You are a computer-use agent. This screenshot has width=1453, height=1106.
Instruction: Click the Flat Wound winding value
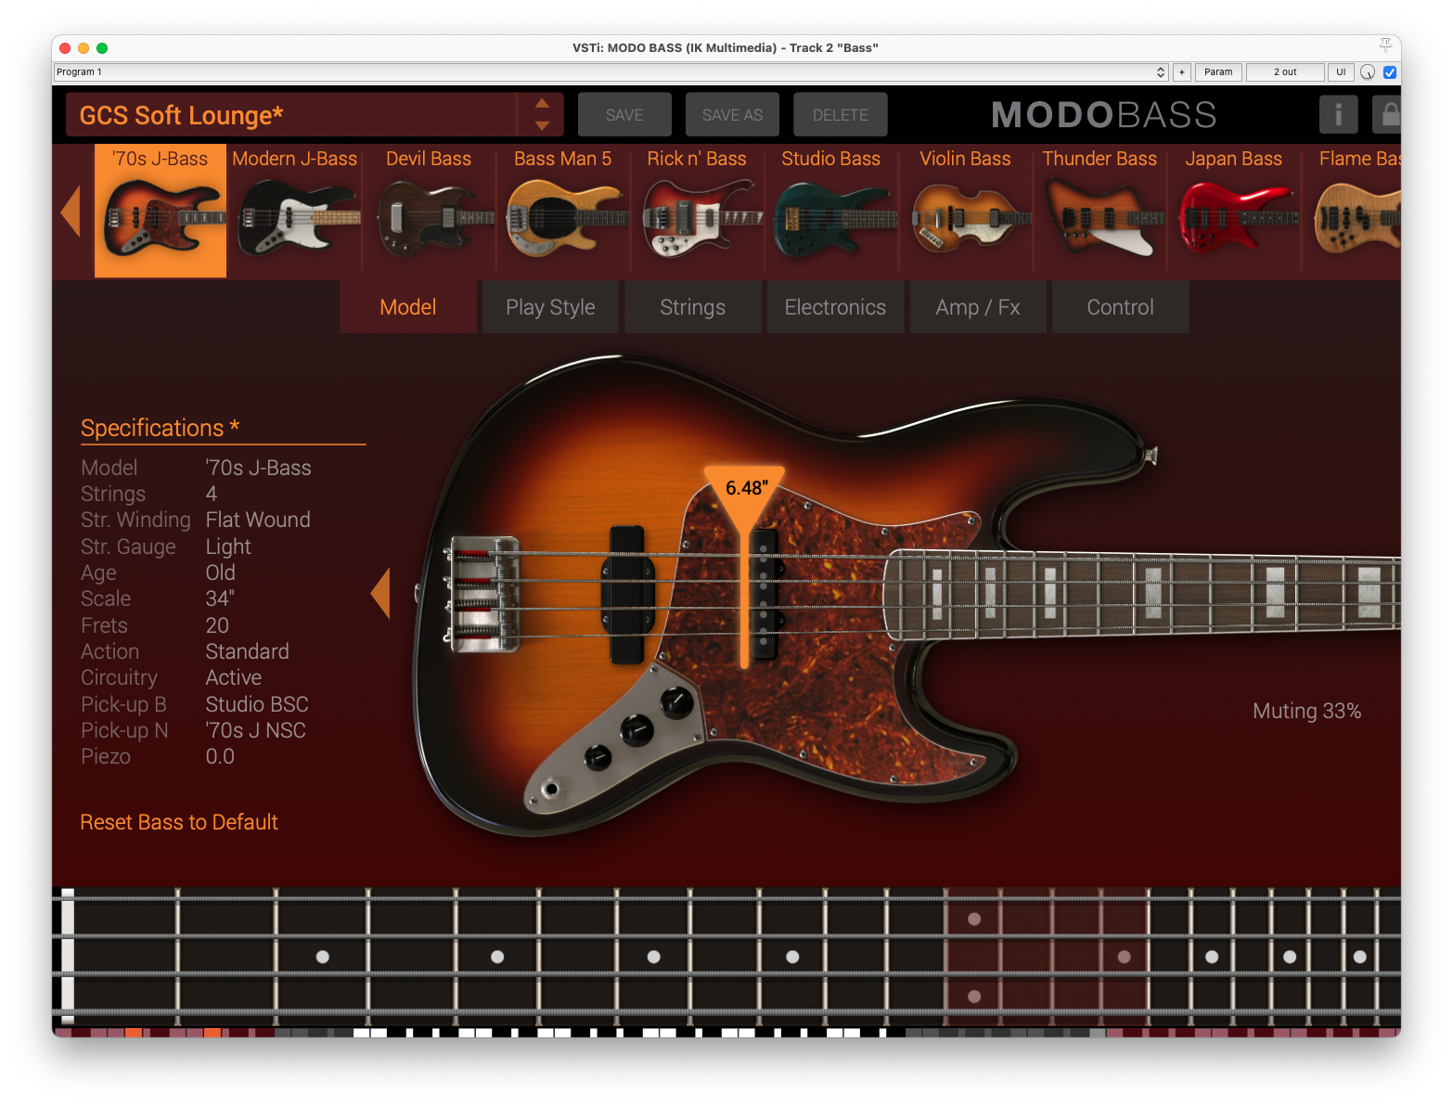(x=258, y=520)
